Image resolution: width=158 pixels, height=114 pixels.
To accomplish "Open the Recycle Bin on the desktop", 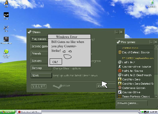I will (152, 3).
